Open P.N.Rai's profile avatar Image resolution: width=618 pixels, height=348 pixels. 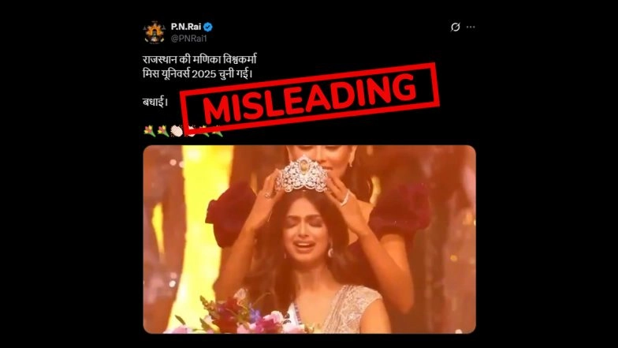(154, 32)
